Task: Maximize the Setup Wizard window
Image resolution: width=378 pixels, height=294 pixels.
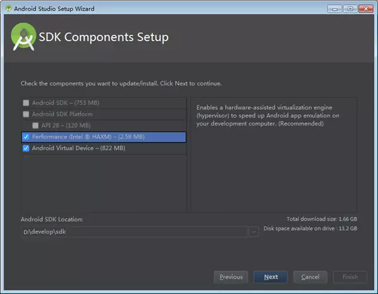Action: coord(350,9)
